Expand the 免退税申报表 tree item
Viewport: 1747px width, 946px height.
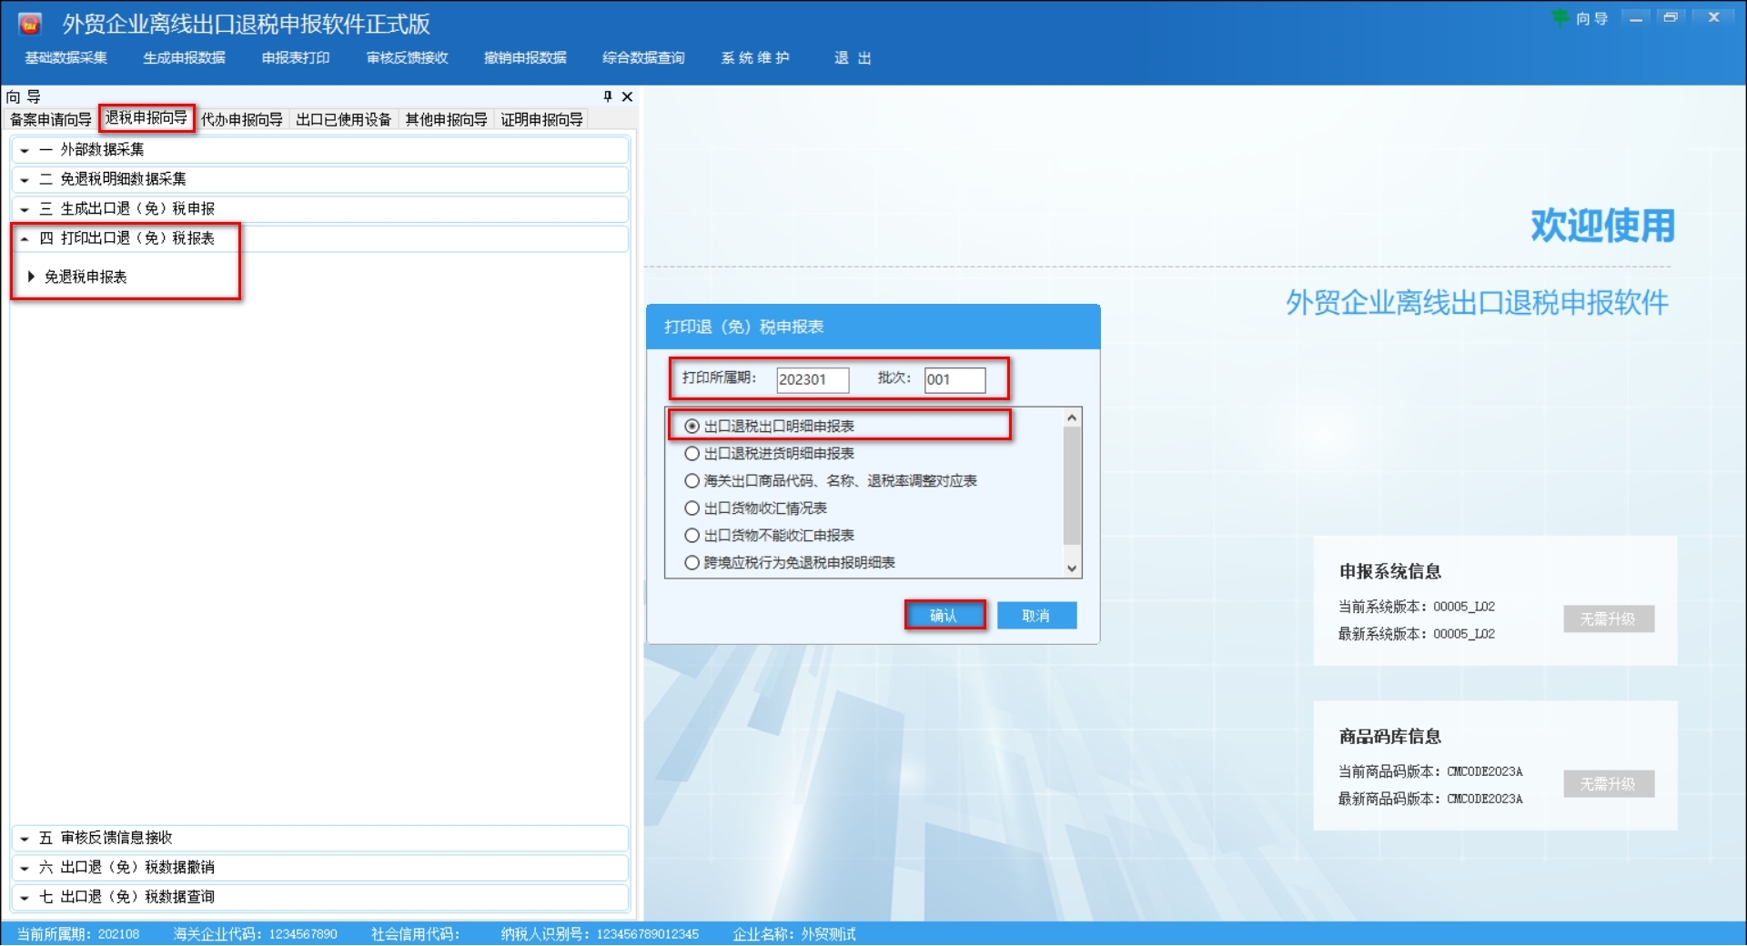point(33,277)
